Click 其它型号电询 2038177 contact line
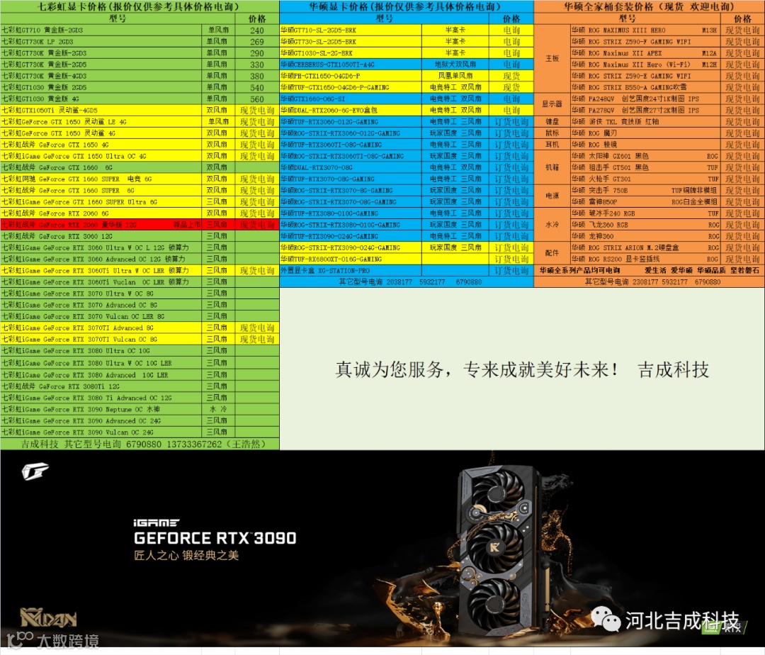The image size is (765, 655). click(x=407, y=282)
